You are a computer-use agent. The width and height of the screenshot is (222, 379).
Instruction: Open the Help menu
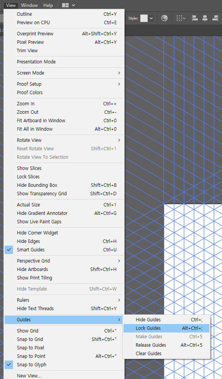(x=48, y=5)
